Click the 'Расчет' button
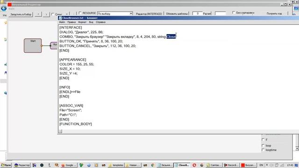299x168 pixels. click(206, 14)
